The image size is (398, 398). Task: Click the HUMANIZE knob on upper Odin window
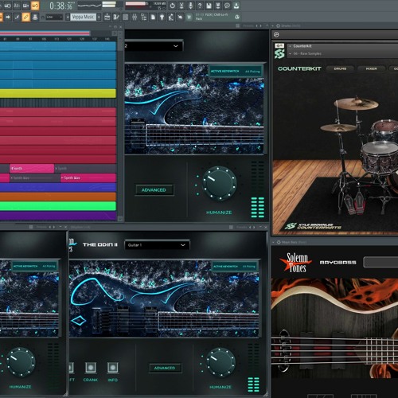[x=220, y=183]
